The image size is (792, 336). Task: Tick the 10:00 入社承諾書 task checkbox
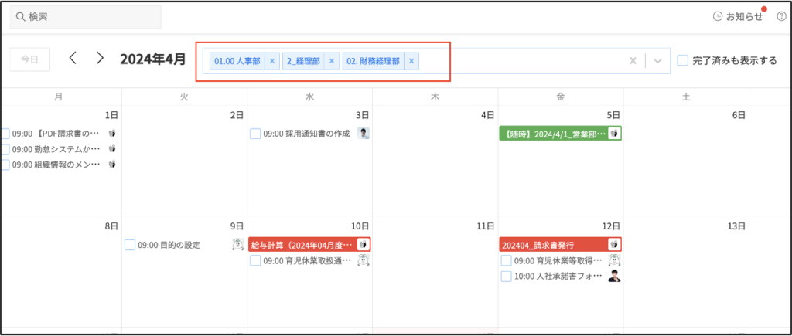[x=506, y=276]
